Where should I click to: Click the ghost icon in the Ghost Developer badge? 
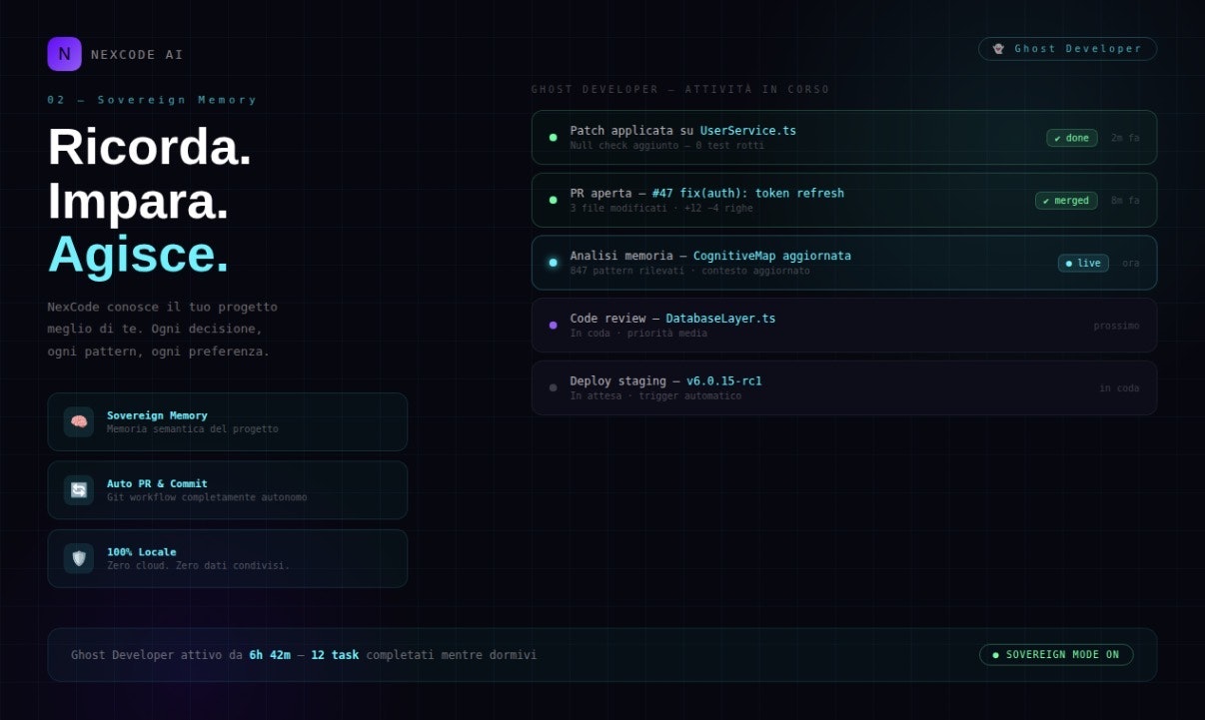click(999, 48)
